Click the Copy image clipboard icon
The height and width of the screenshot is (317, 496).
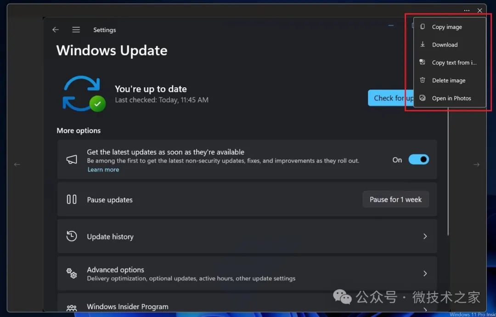[x=423, y=27]
